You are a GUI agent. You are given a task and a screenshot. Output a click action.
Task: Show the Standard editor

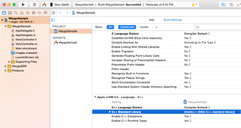point(223,5)
